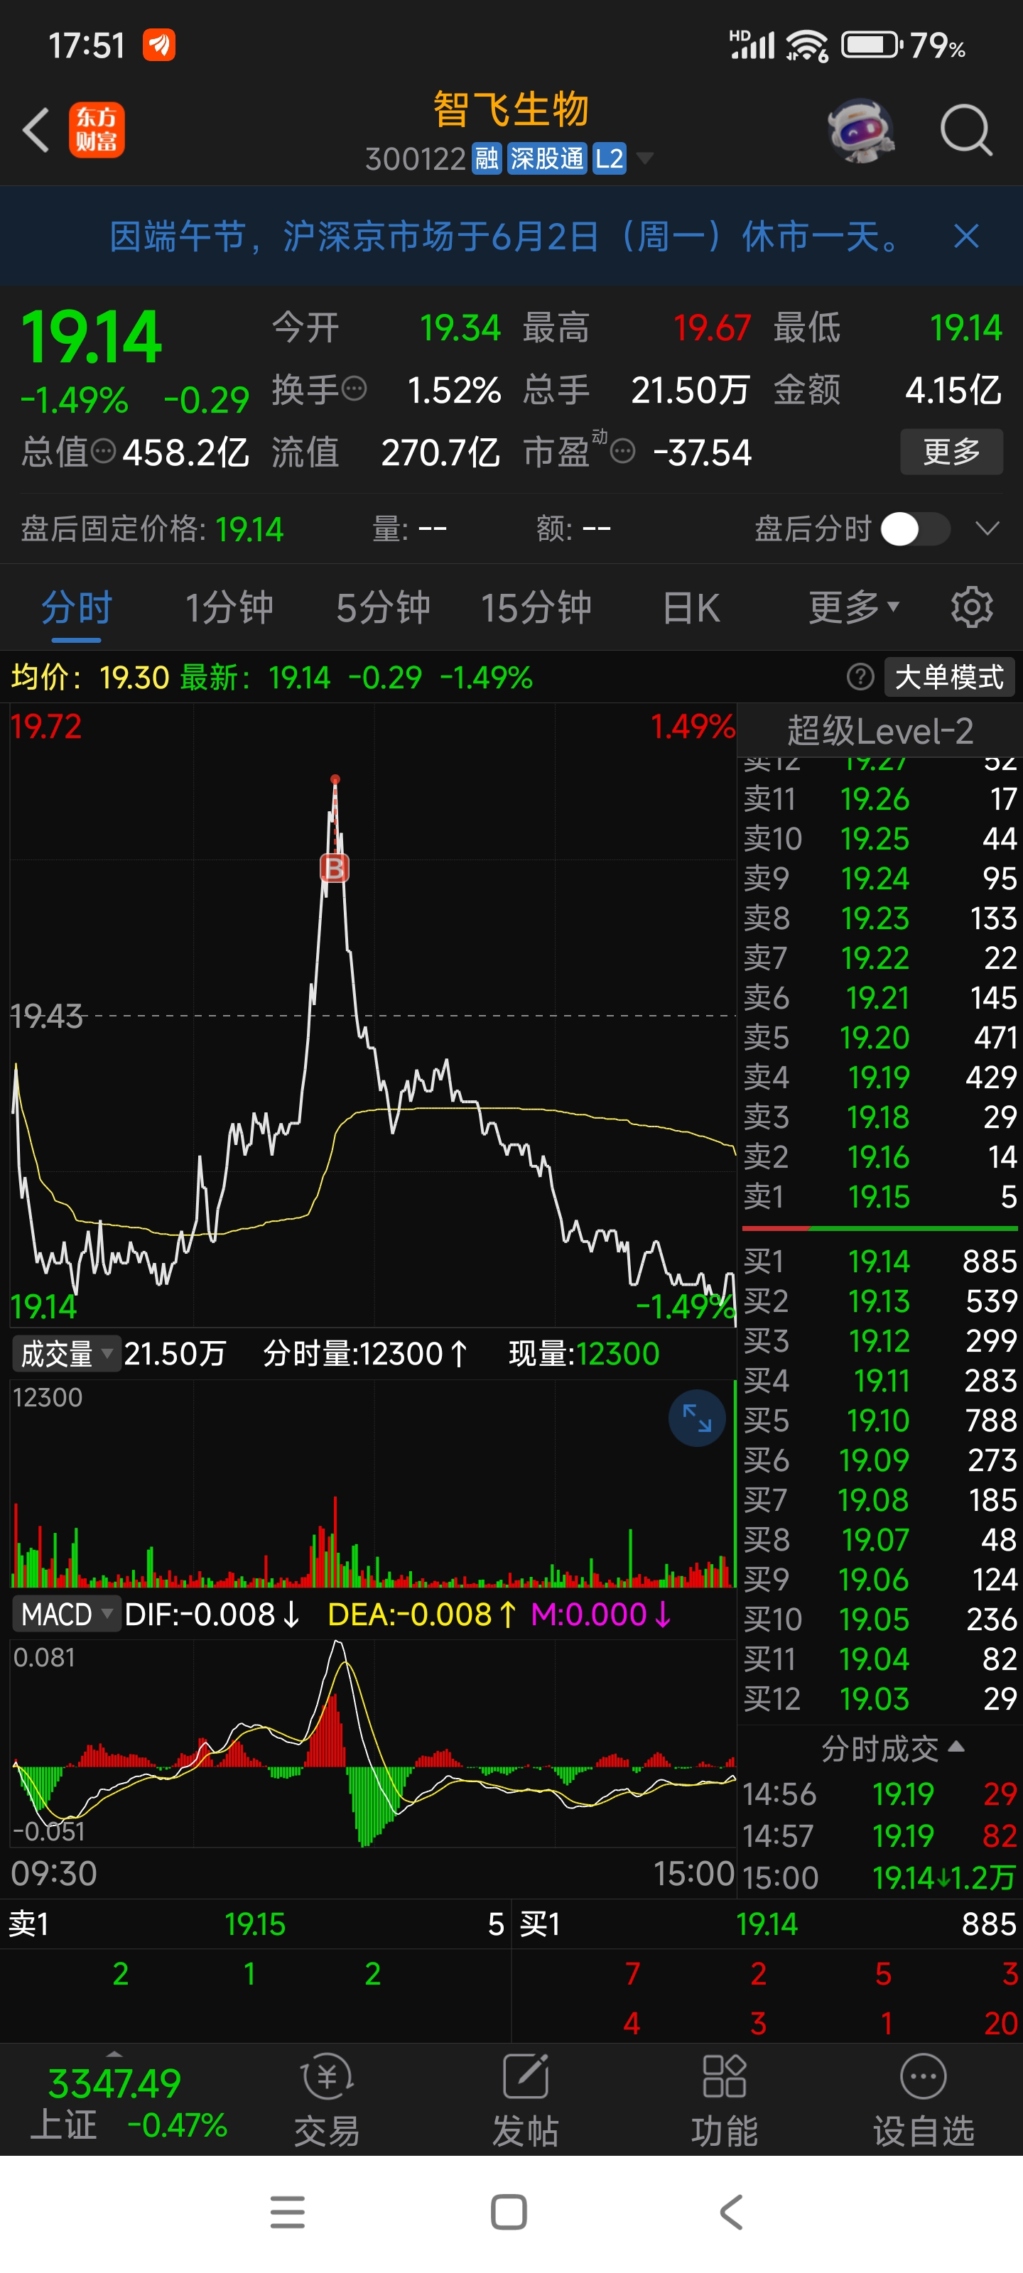Switch to the 日K tab
1023x2273 pixels.
pyautogui.click(x=691, y=608)
